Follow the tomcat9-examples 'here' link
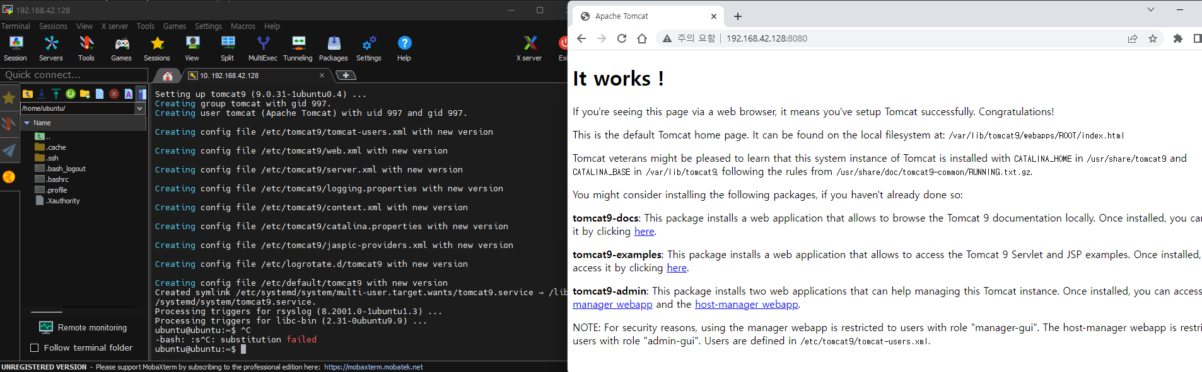Viewport: 1202px width, 372px height. pyautogui.click(x=677, y=268)
